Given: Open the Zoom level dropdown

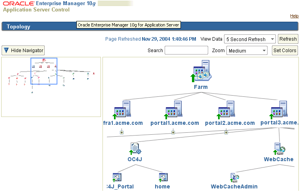Looking at the screenshot, I should coord(247,51).
